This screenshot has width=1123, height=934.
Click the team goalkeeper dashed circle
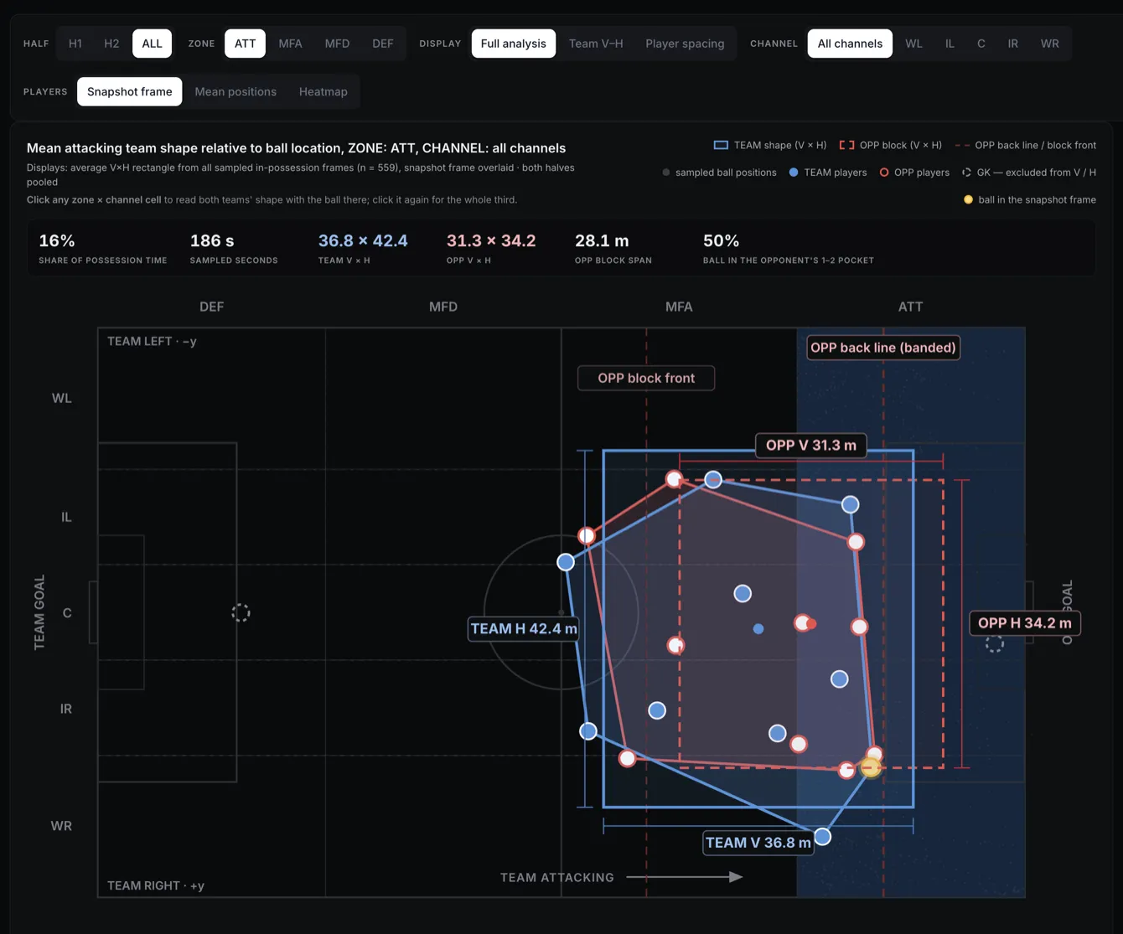241,612
